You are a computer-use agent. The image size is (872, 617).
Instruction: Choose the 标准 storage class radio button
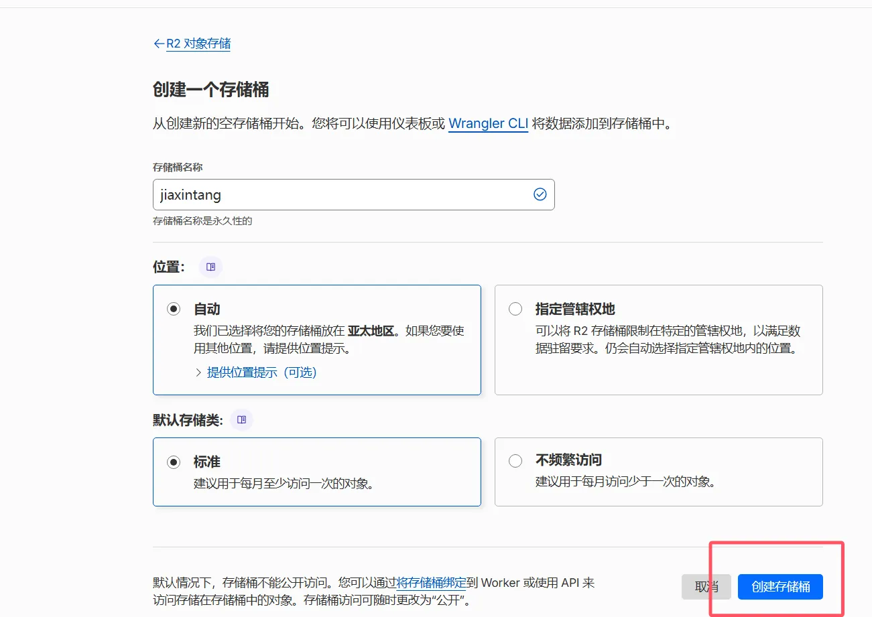point(174,462)
